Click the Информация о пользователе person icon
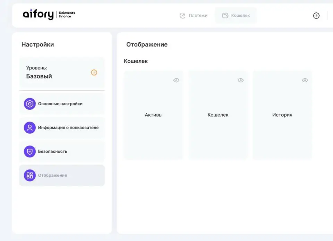 [x=30, y=127]
